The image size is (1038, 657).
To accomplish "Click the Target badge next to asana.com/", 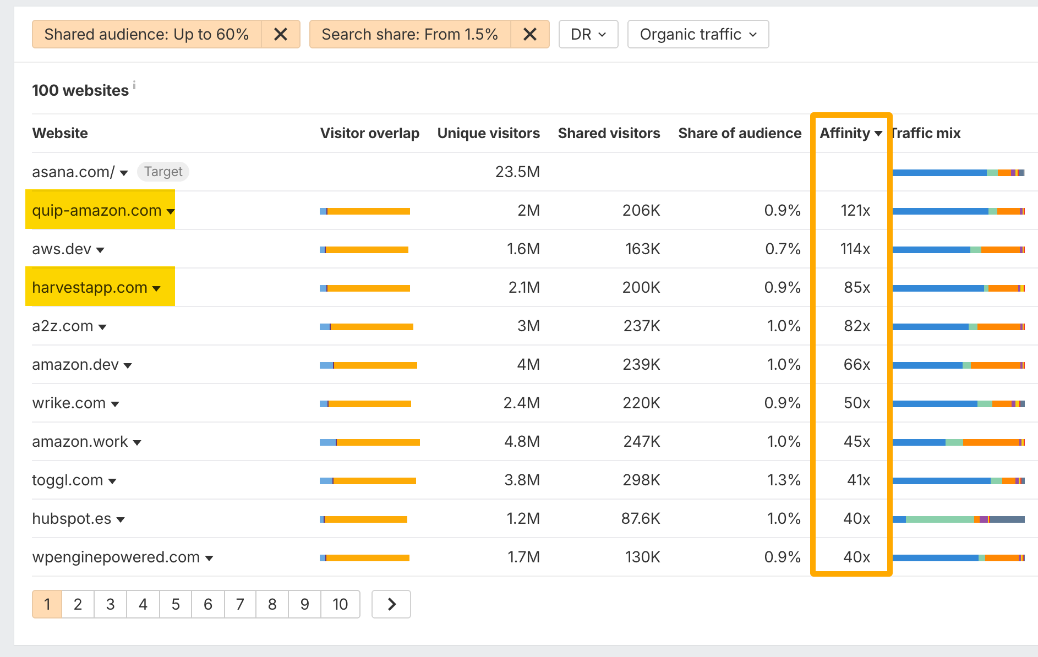I will (163, 172).
